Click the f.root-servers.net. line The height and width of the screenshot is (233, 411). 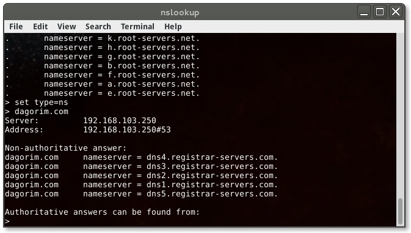pyautogui.click(x=102, y=75)
